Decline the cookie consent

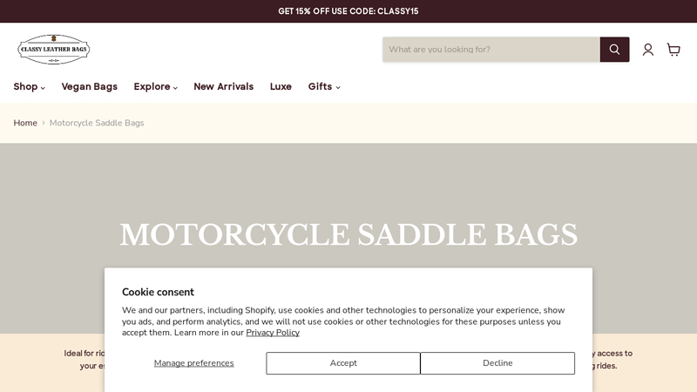pyautogui.click(x=497, y=363)
